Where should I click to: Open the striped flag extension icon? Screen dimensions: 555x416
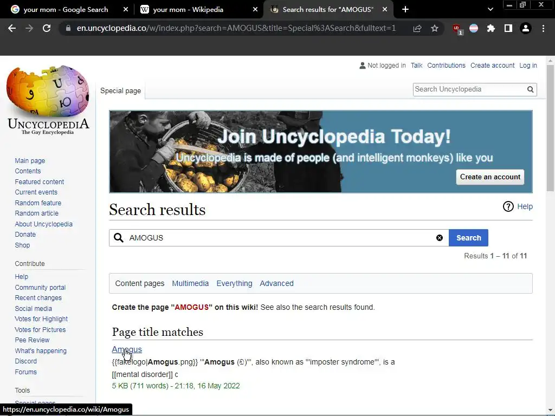474,28
